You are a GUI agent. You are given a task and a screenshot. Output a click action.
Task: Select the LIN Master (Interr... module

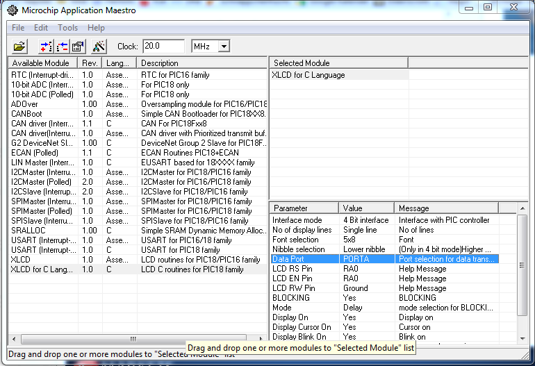[138, 163]
